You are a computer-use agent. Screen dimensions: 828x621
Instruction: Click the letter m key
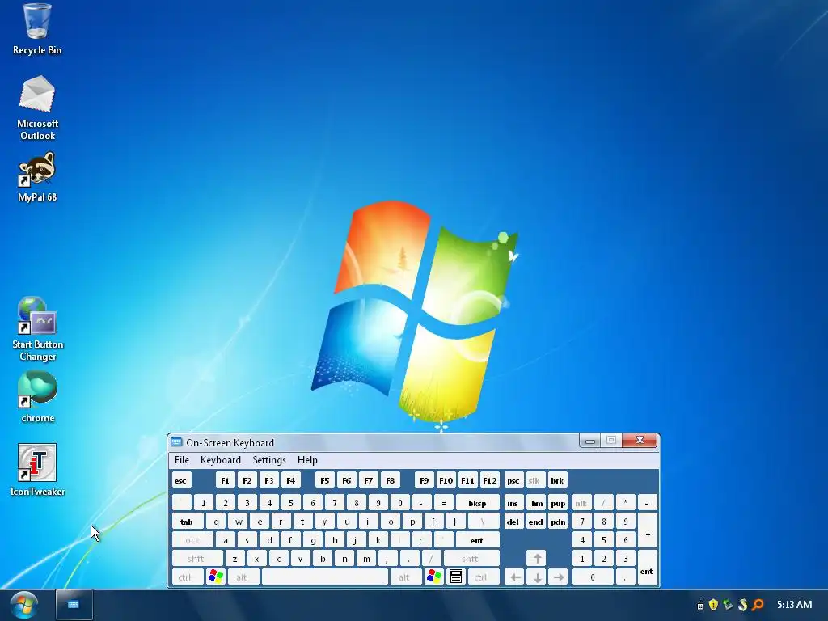(x=366, y=559)
